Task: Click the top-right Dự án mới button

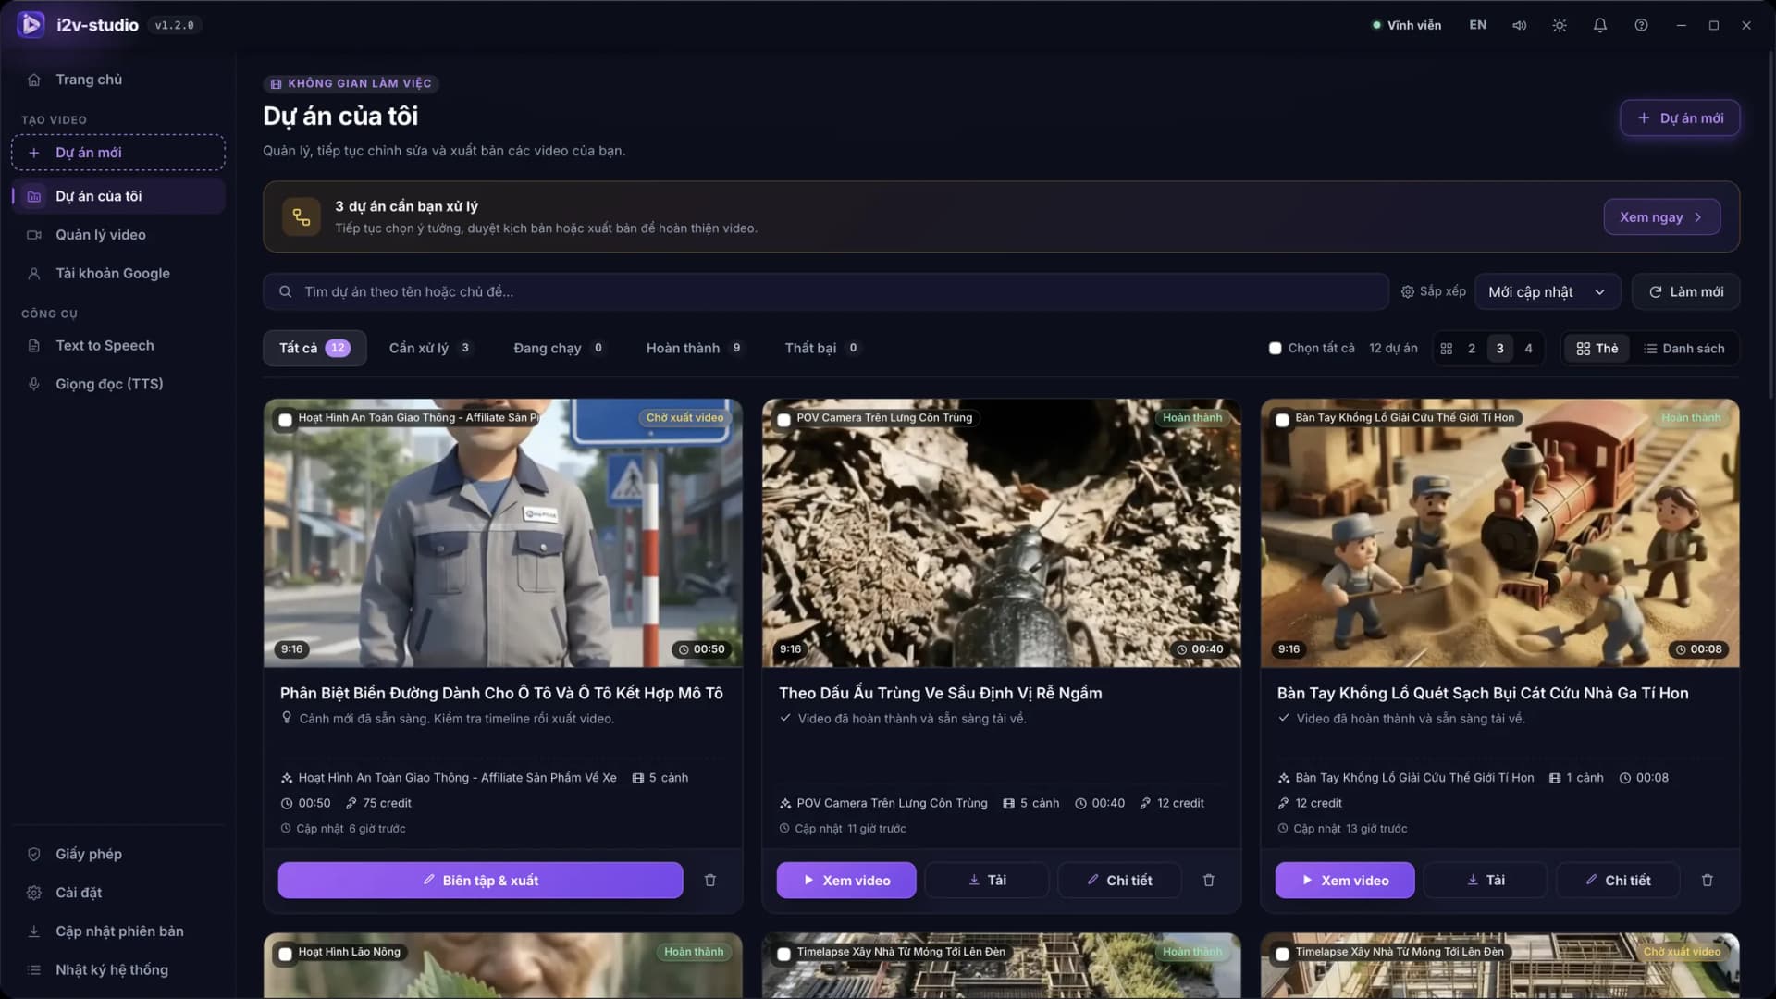Action: 1680,117
